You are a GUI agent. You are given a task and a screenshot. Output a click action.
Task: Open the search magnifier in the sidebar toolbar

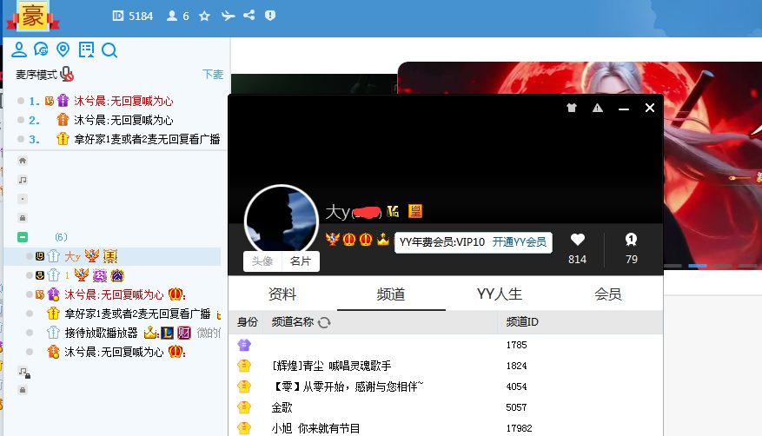tap(109, 50)
